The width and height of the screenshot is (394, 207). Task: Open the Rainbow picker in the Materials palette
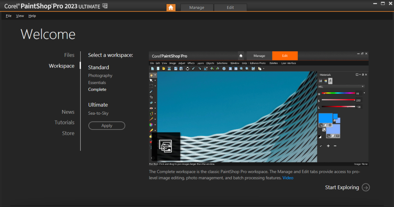325,81
